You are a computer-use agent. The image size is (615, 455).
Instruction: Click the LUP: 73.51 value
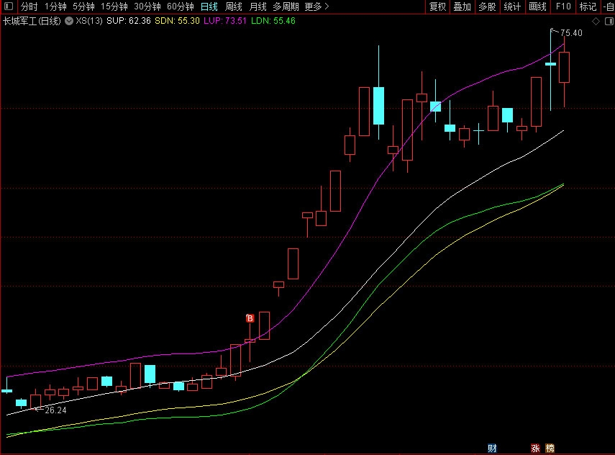click(x=225, y=21)
